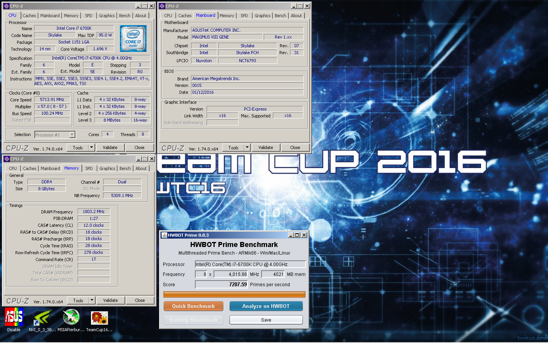
Task: Click the 4,015.86 MHz frequency field
Action: [x=231, y=274]
